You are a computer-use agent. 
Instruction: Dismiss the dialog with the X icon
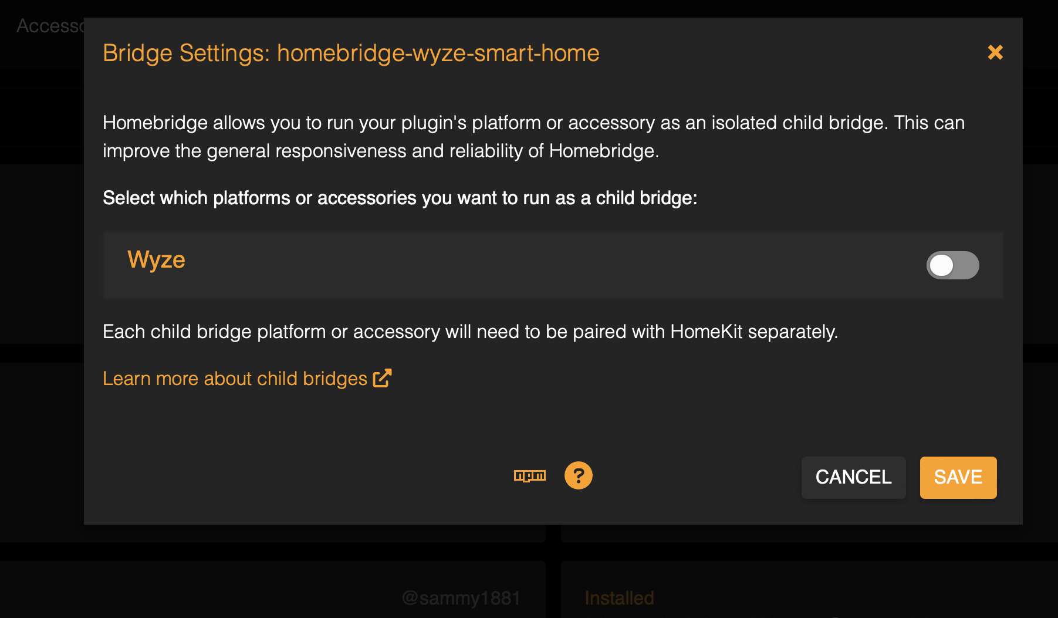[995, 52]
